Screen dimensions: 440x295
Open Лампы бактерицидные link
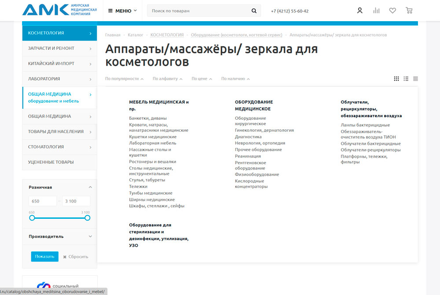(x=365, y=125)
